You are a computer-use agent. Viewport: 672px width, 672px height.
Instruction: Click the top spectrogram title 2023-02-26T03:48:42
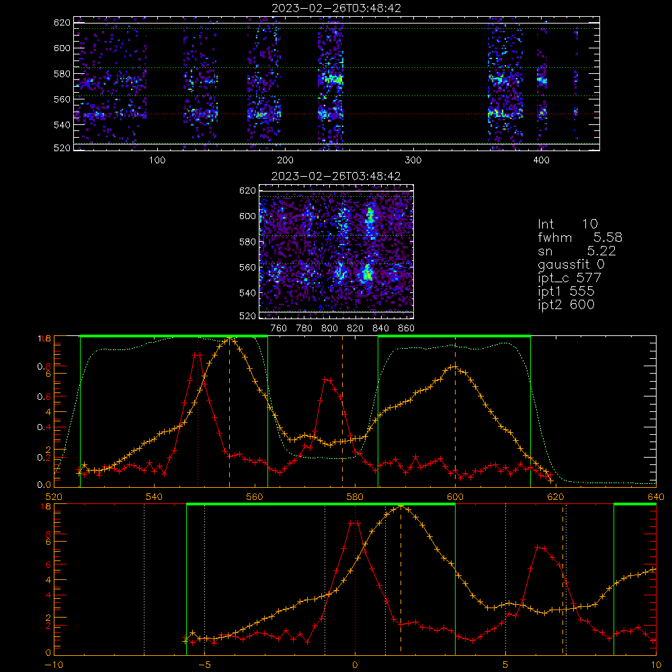click(x=336, y=8)
